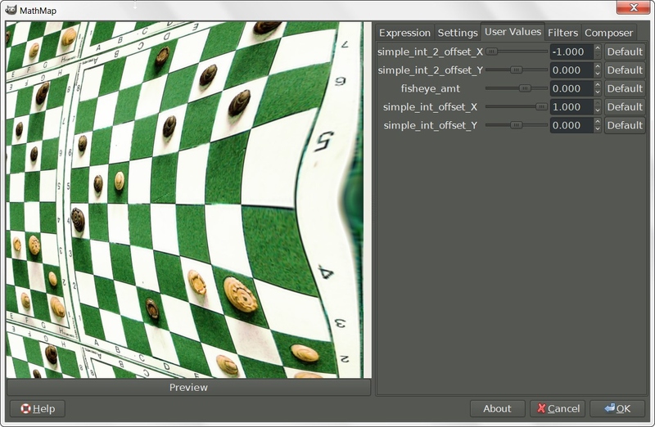Click the GIMP Wilber icon in title bar
Screen dimensions: 655x427
pos(11,9)
